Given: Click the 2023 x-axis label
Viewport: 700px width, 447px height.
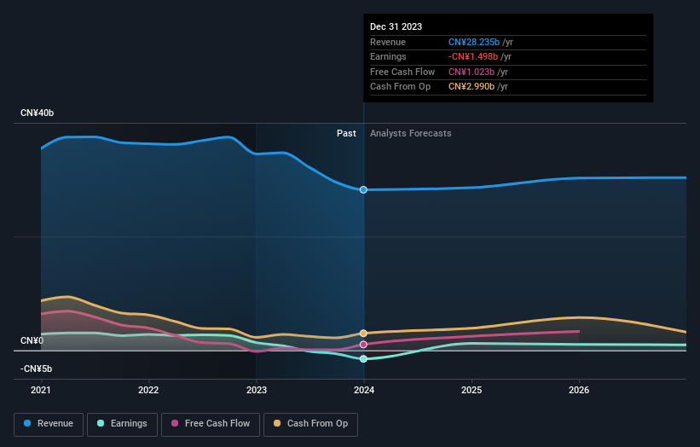Looking at the screenshot, I should click(x=257, y=390).
